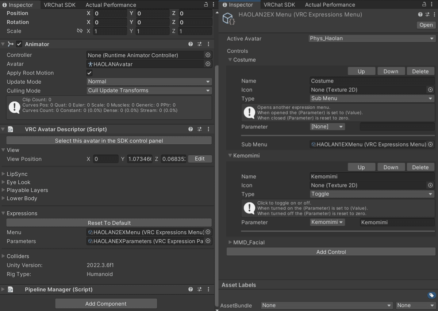
Task: Open the Animator component presets icon
Action: [200, 44]
